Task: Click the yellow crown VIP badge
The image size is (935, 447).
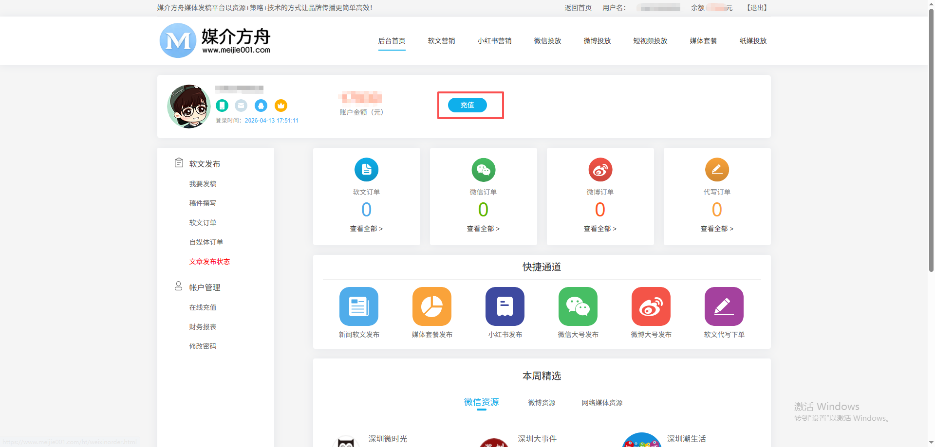Action: 281,106
